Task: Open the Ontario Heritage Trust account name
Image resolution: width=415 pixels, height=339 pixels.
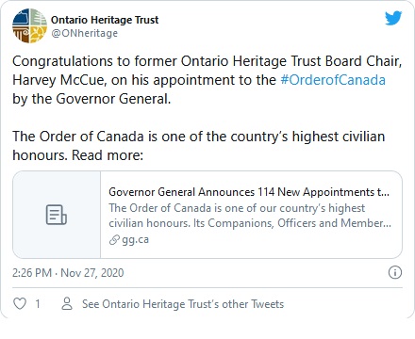Action: coord(105,20)
